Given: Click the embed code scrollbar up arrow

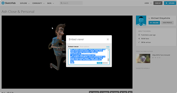Looking at the screenshot, I should click(108, 50).
